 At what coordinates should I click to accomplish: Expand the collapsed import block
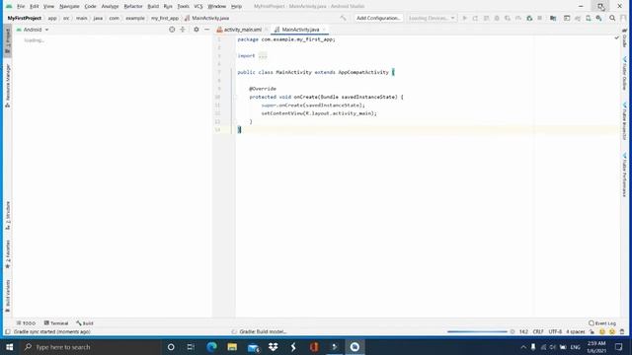tap(263, 56)
